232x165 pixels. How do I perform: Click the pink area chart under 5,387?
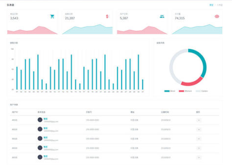(x=142, y=30)
